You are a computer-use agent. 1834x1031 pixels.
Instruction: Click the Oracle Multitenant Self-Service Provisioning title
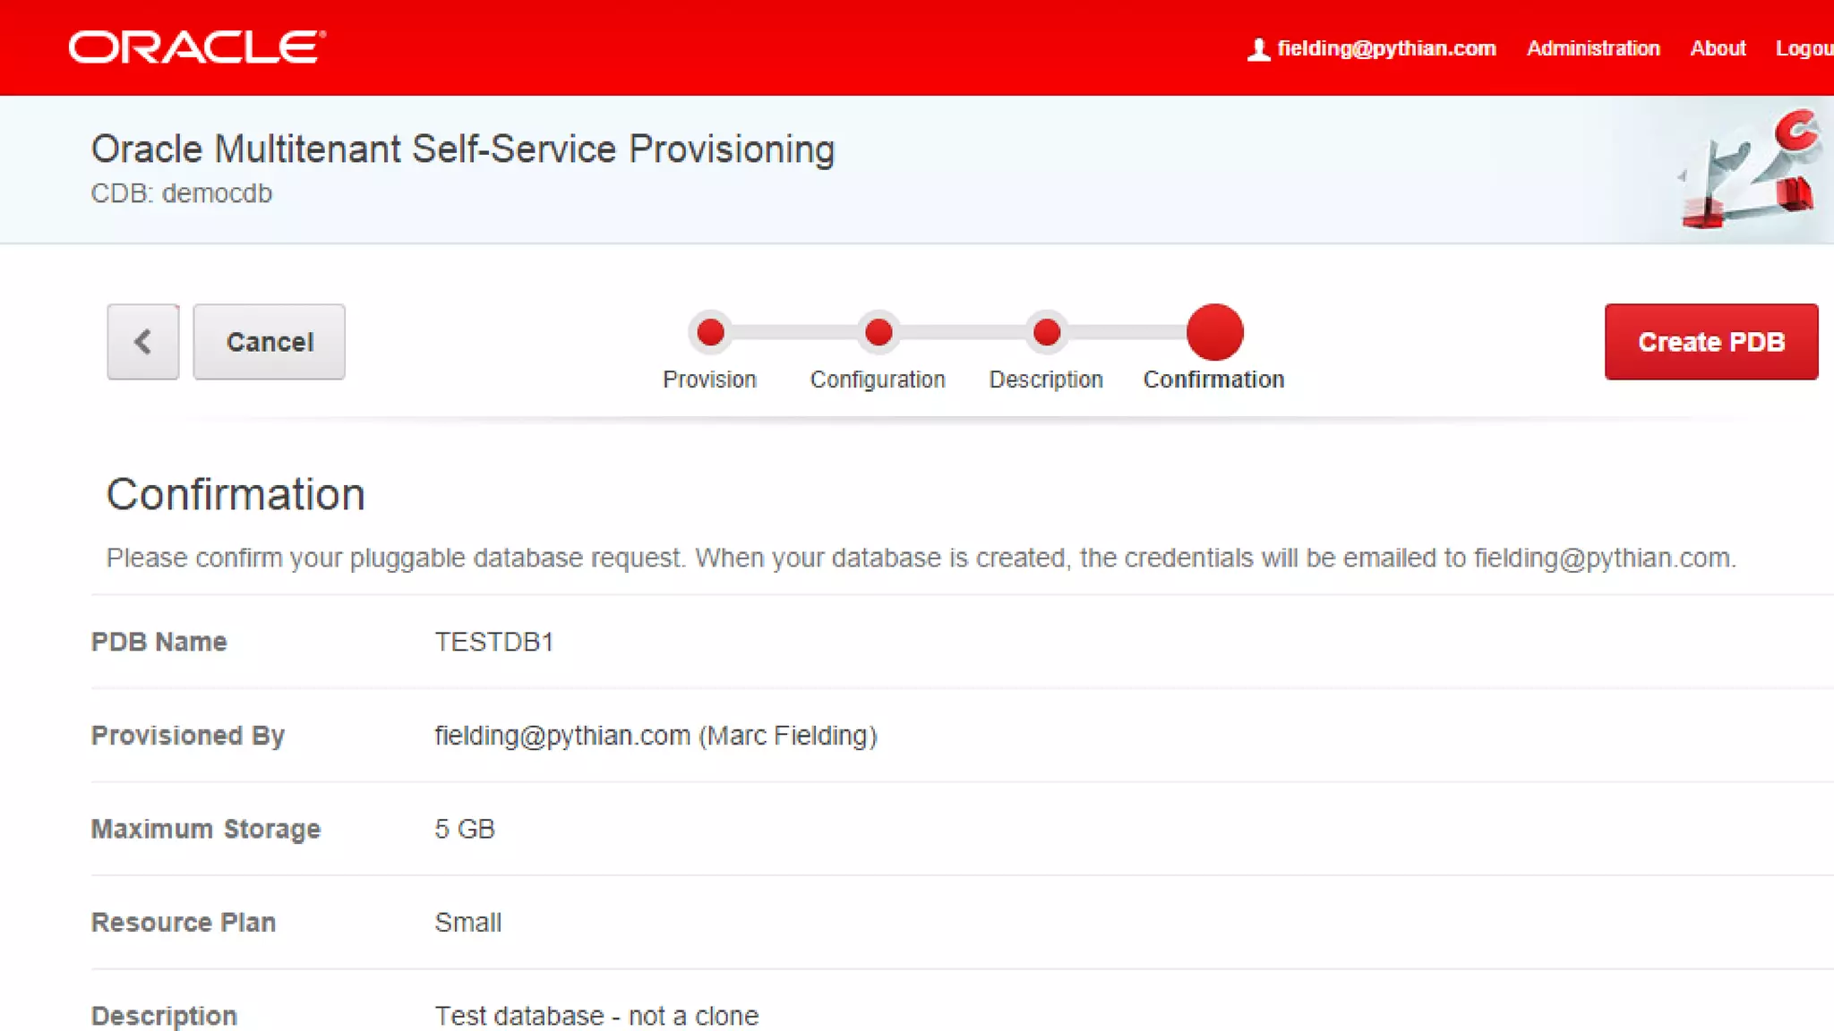tap(462, 149)
